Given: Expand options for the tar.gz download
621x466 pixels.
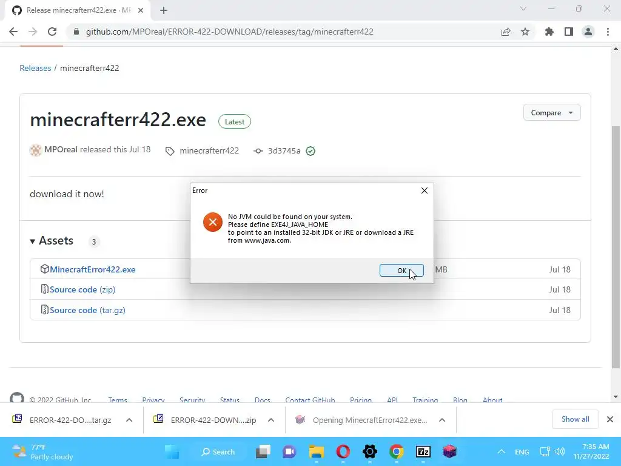Looking at the screenshot, I should 129,420.
